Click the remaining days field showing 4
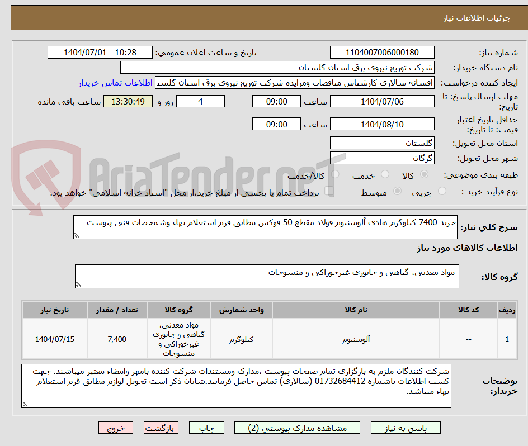 coord(200,101)
